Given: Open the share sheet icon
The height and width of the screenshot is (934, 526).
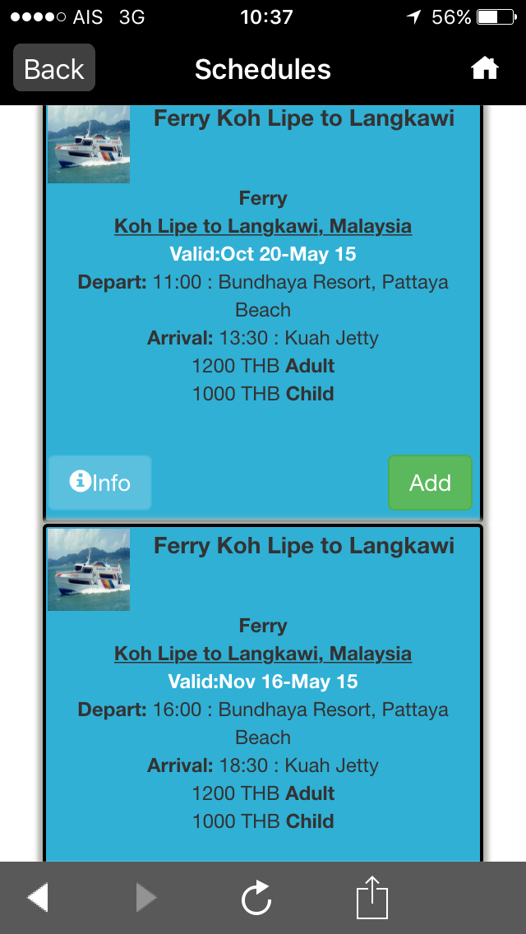Looking at the screenshot, I should pos(371,896).
